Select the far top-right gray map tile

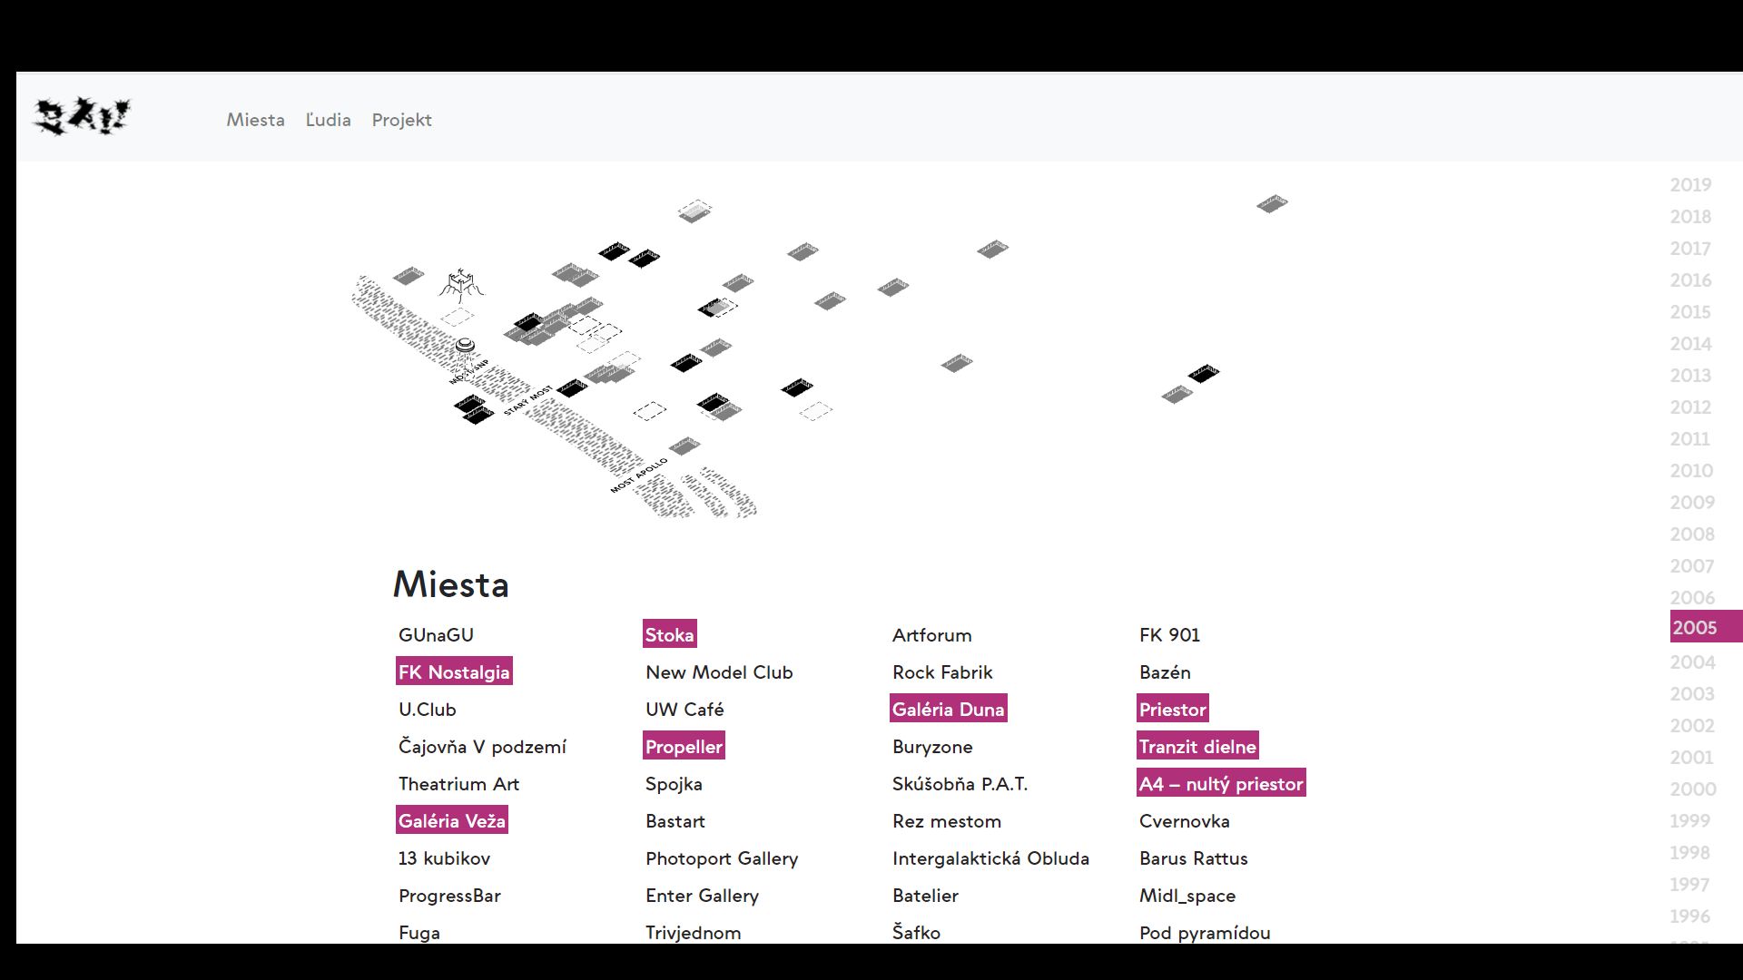1272,203
